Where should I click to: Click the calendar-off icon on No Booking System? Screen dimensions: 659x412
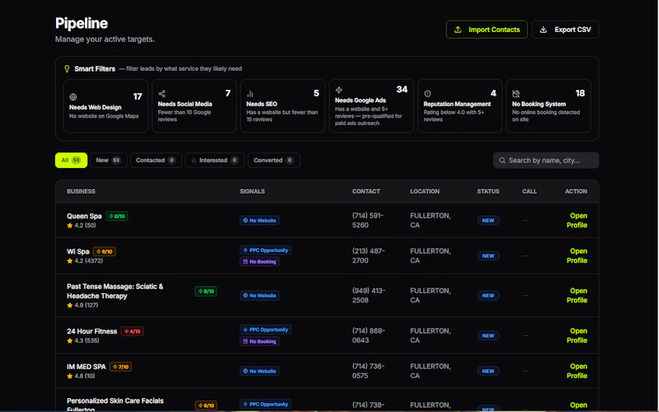(x=516, y=93)
